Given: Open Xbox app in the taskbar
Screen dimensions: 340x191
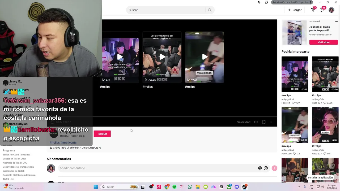Looking at the screenshot, I should point(229,187).
